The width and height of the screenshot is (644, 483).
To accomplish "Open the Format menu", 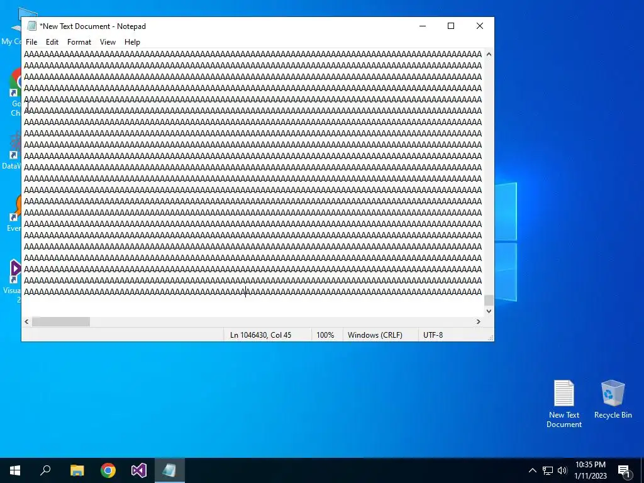I will [79, 42].
